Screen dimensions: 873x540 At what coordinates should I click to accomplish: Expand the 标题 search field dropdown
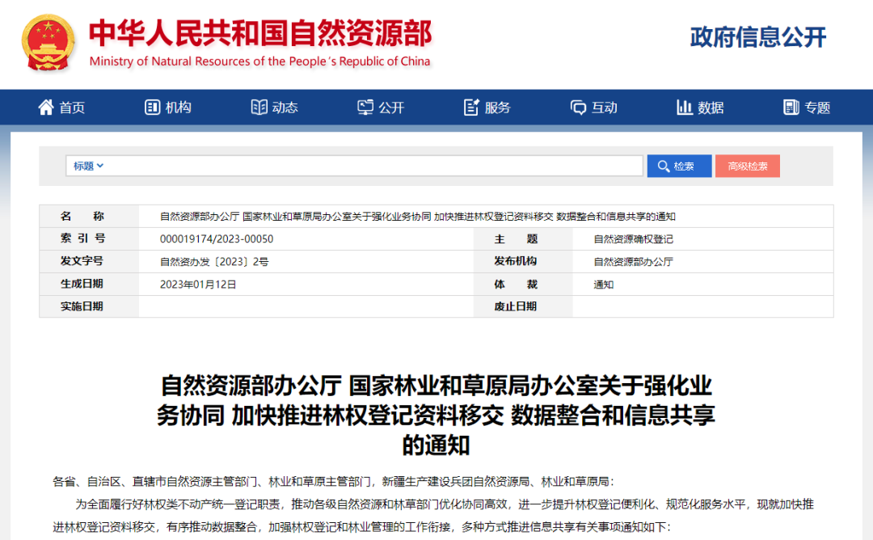(x=88, y=166)
